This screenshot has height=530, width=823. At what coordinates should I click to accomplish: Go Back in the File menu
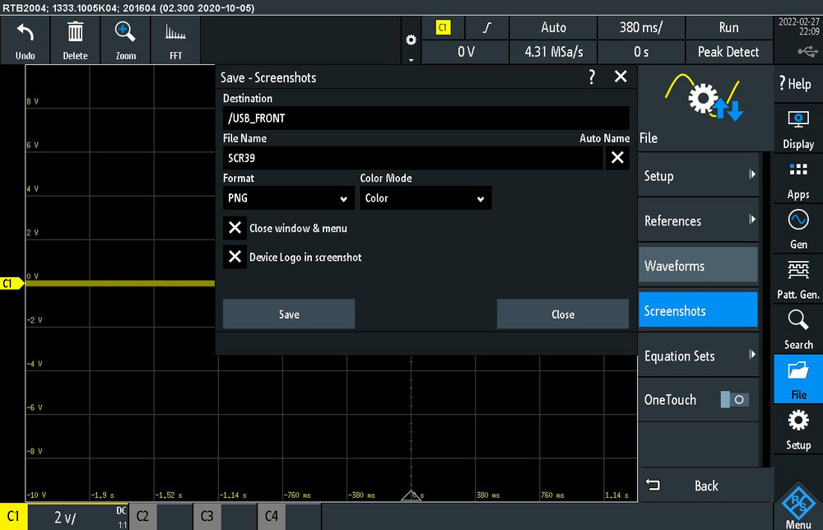point(706,486)
